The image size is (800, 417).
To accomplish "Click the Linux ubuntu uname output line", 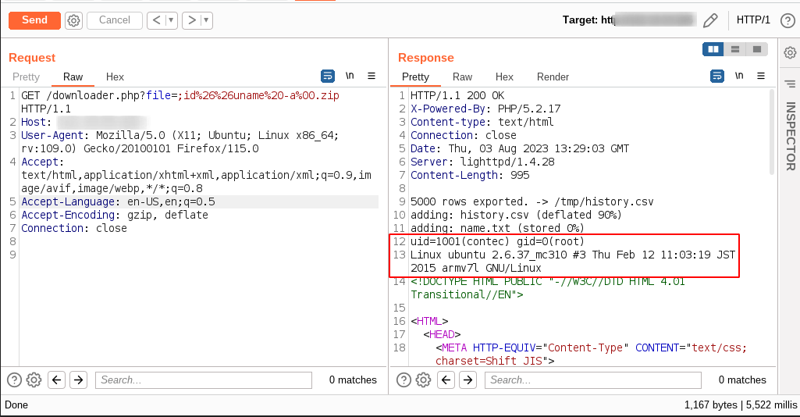I will [573, 262].
